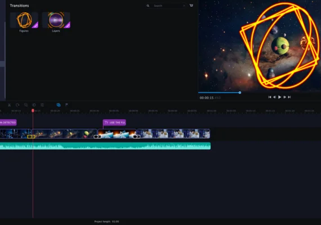This screenshot has width=321, height=225.
Task: Skip to the next clip
Action: 289,97
